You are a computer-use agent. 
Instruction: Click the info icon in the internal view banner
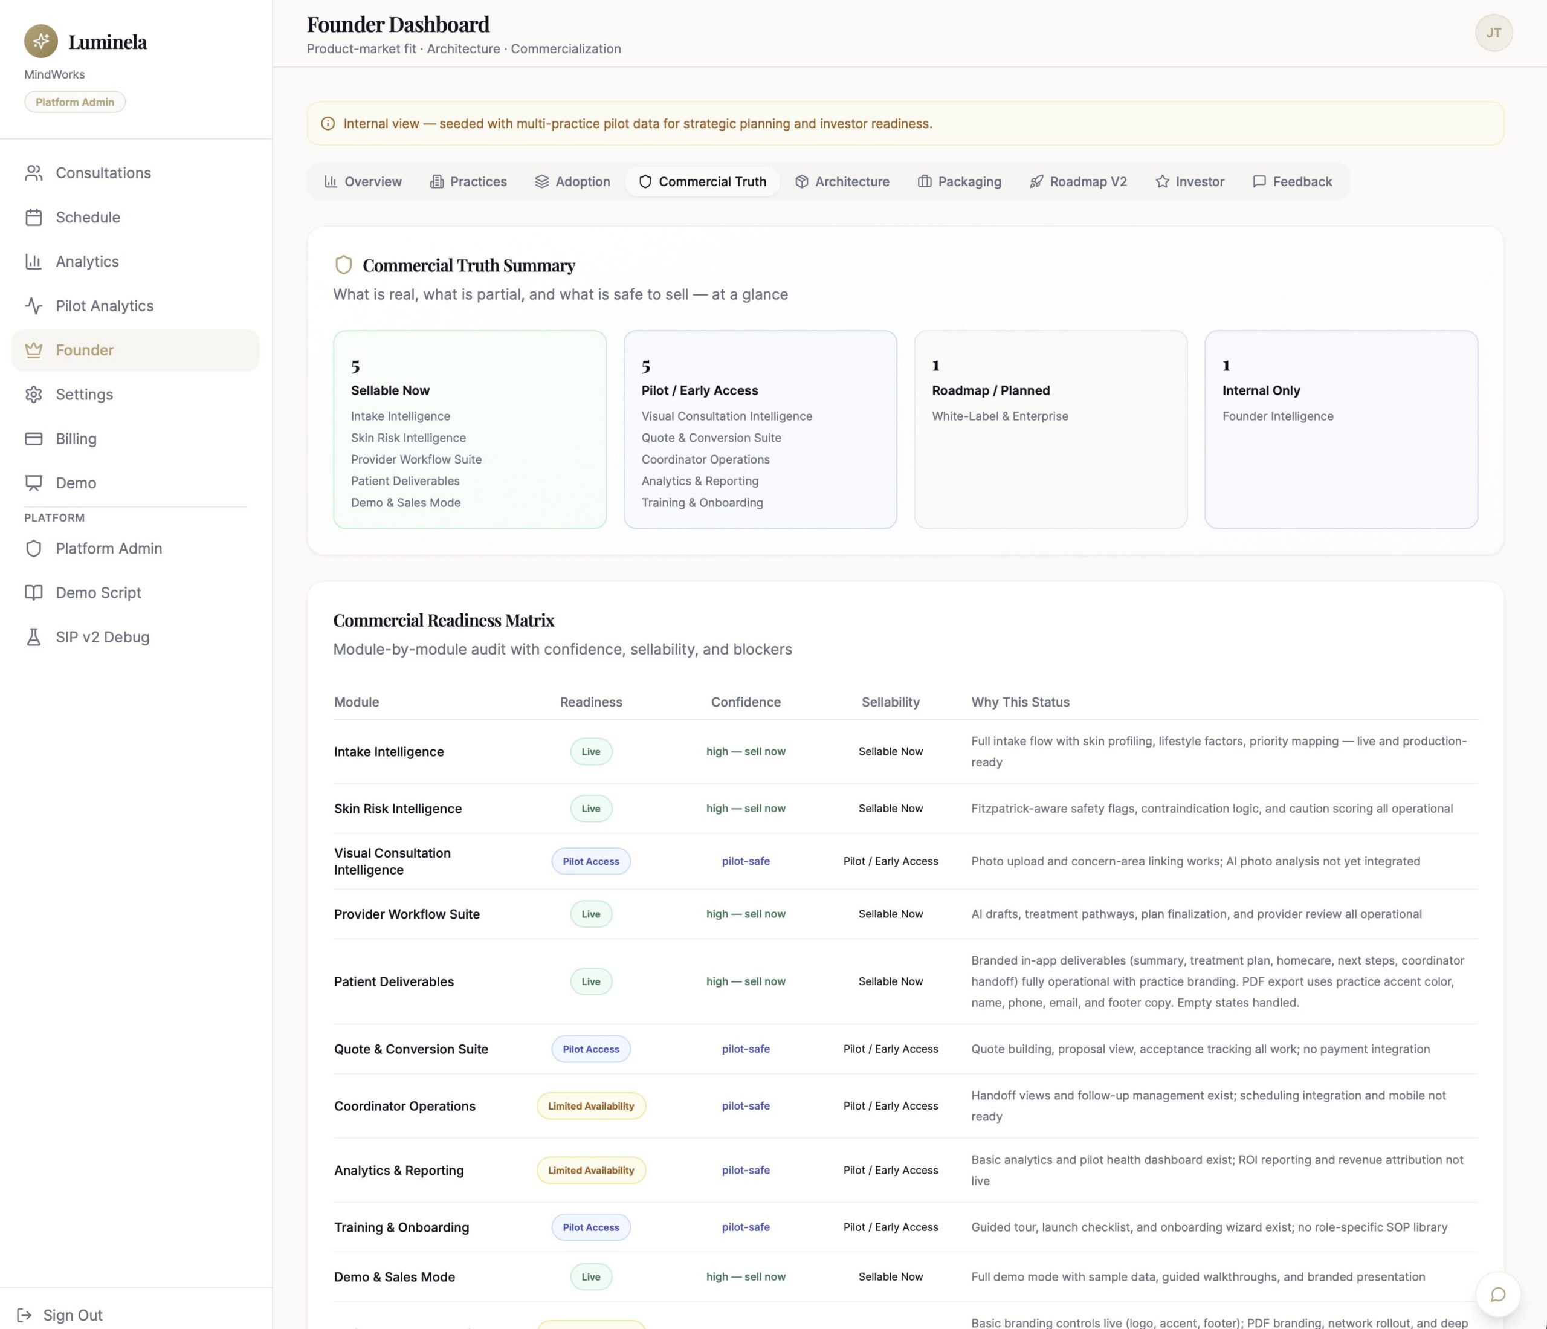point(328,124)
